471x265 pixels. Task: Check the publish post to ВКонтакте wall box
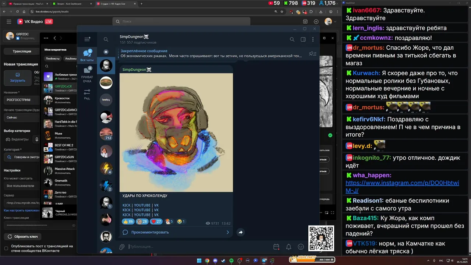(x=6, y=248)
